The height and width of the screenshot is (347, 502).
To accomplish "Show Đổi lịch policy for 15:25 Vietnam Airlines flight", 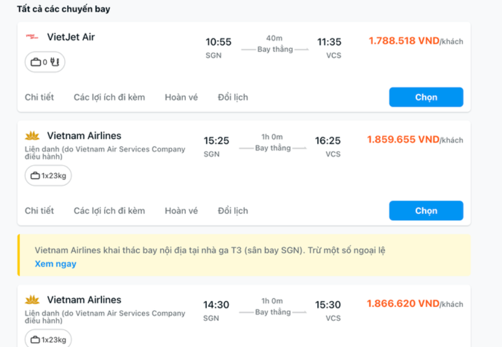I will 233,210.
